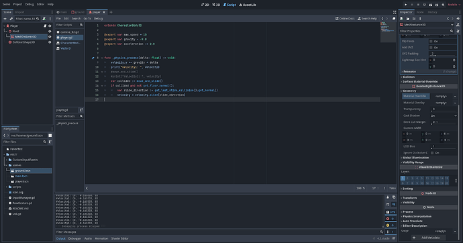Toggle visibility of CollisionShape3D node
The height and width of the screenshot is (243, 463).
click(50, 42)
